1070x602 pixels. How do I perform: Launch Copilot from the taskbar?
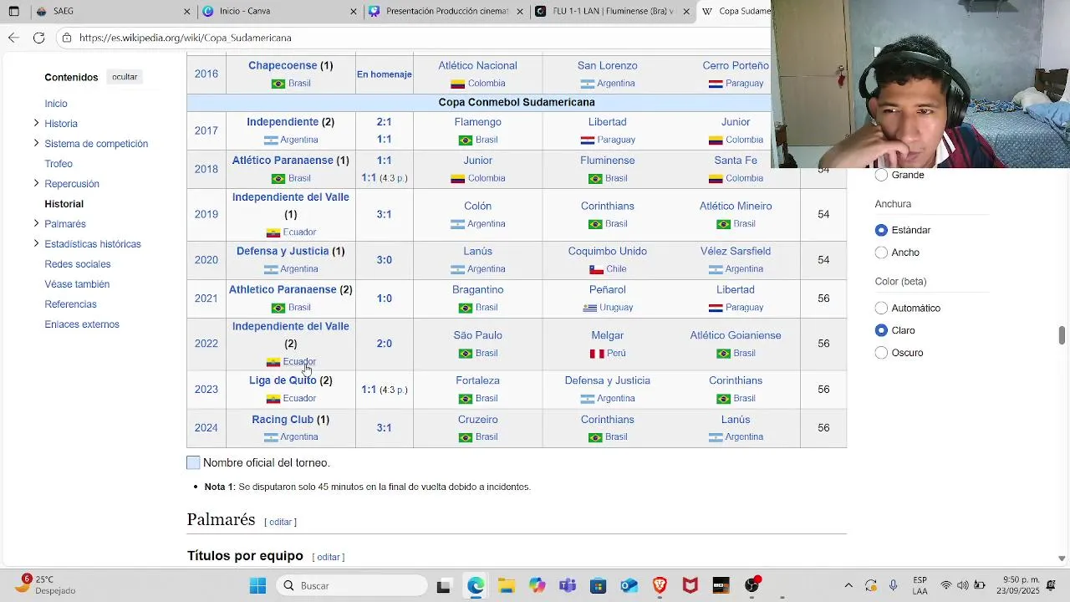(537, 585)
